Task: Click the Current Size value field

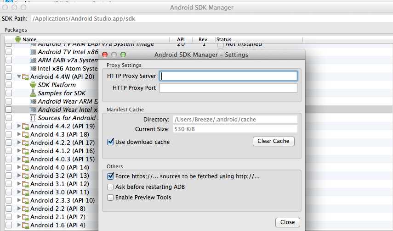Action: coord(235,129)
